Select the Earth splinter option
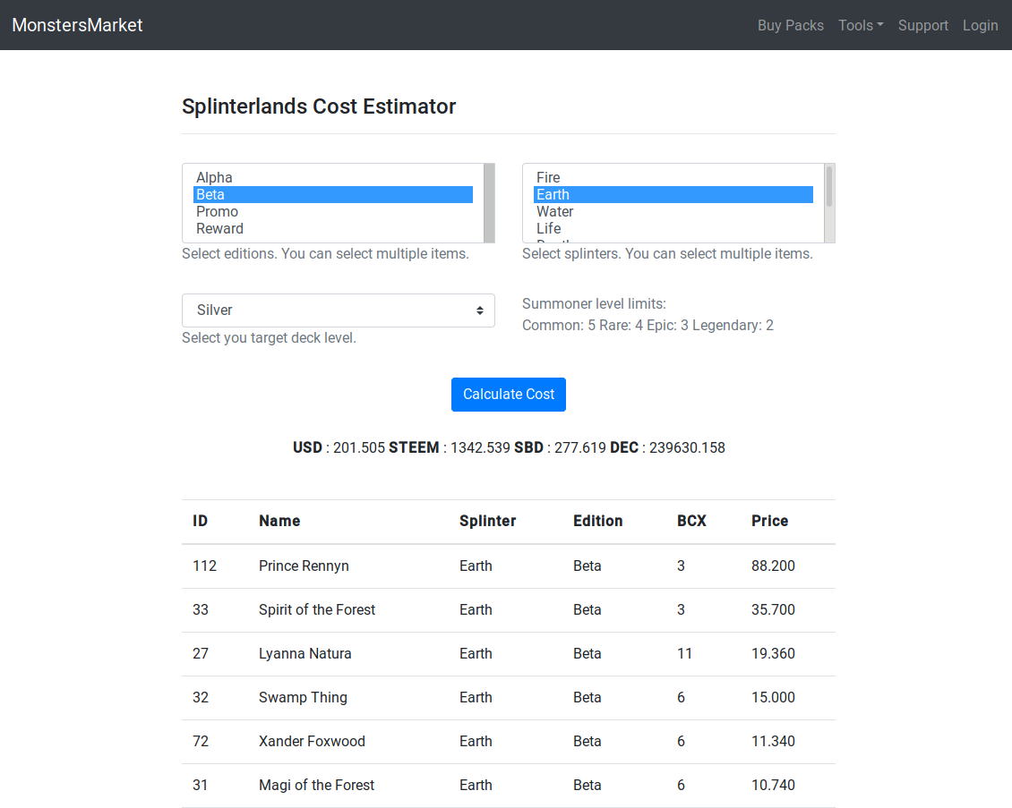Screen dimensions: 1012x808 pos(673,194)
